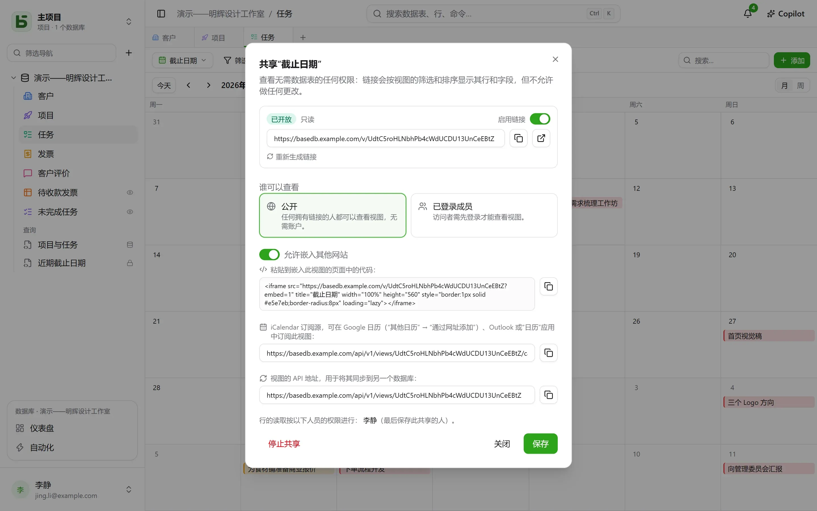Copy the view API address

548,395
